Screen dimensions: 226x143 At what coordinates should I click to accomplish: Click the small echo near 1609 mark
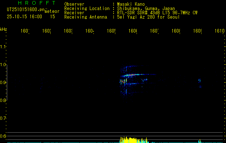200,83
